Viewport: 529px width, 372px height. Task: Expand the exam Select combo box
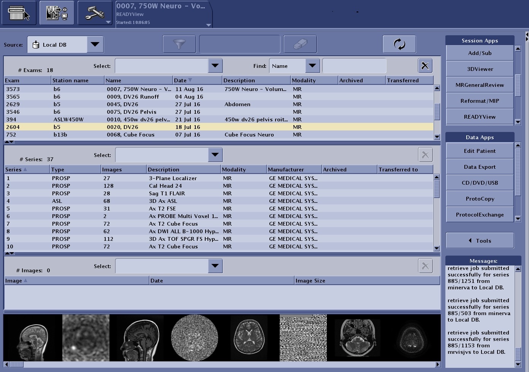pos(215,66)
